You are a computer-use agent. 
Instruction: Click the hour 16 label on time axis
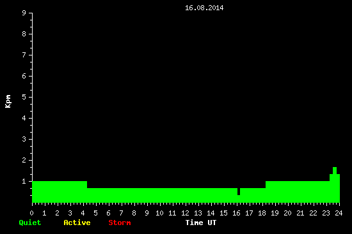(236, 213)
